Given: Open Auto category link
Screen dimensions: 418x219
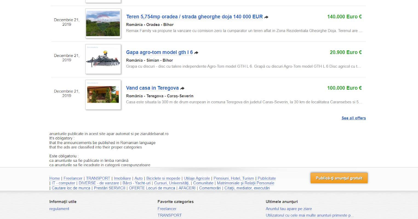Looking at the screenshot, I should pos(139,178).
